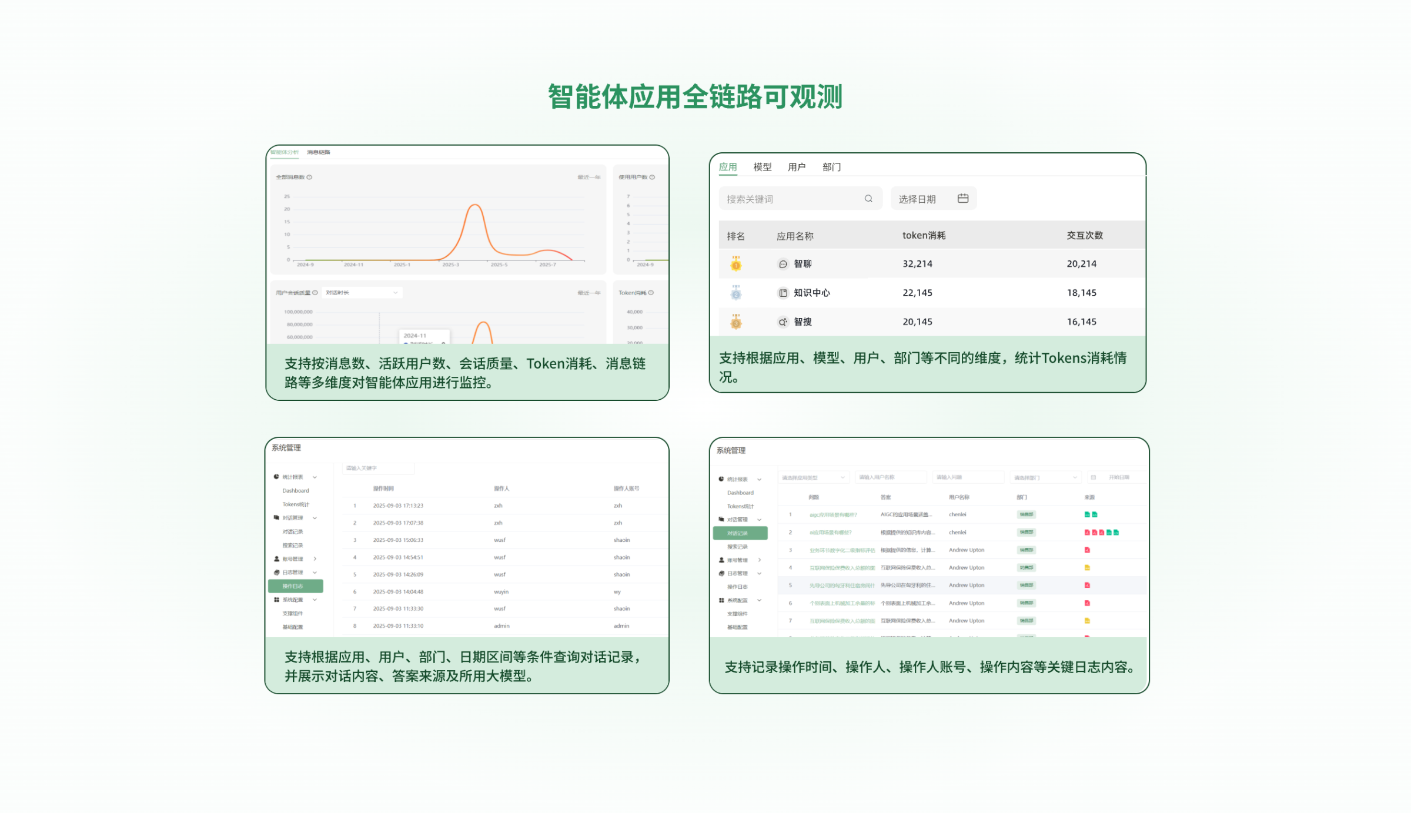This screenshot has height=813, width=1411.
Task: Open the question link aigc应用场景有哪些?
Action: [833, 514]
